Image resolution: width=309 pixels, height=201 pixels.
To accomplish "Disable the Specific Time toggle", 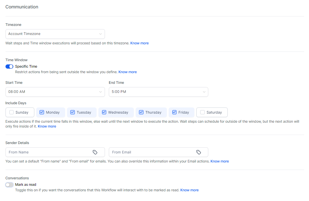I will [x=9, y=66].
